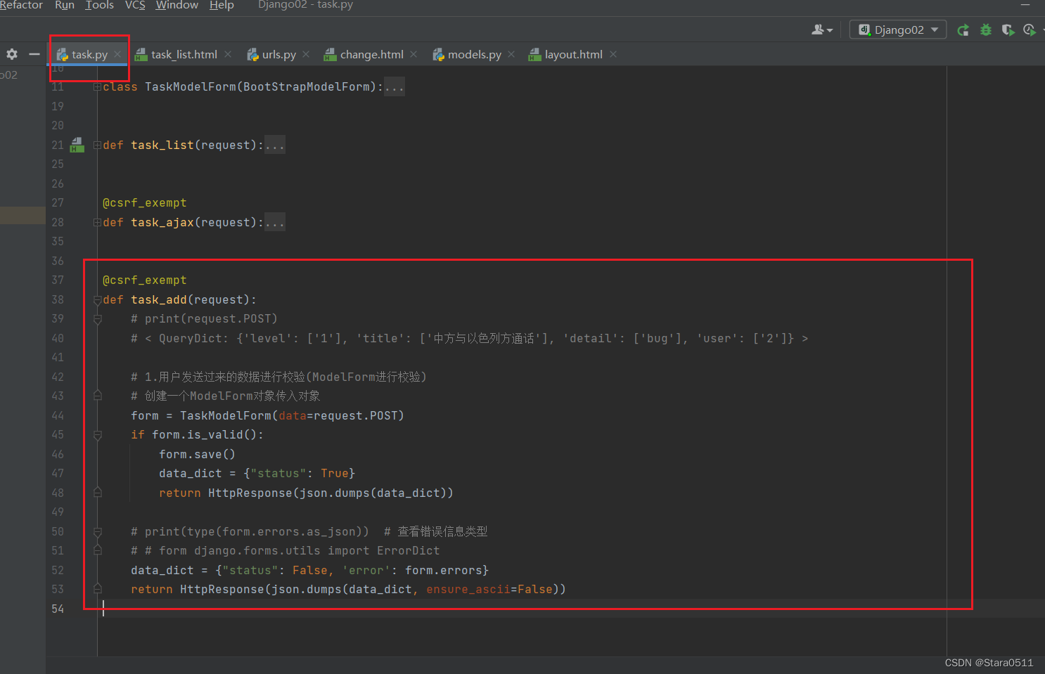Click form.save() on line 46
Screen dimensions: 1045x674
point(198,455)
